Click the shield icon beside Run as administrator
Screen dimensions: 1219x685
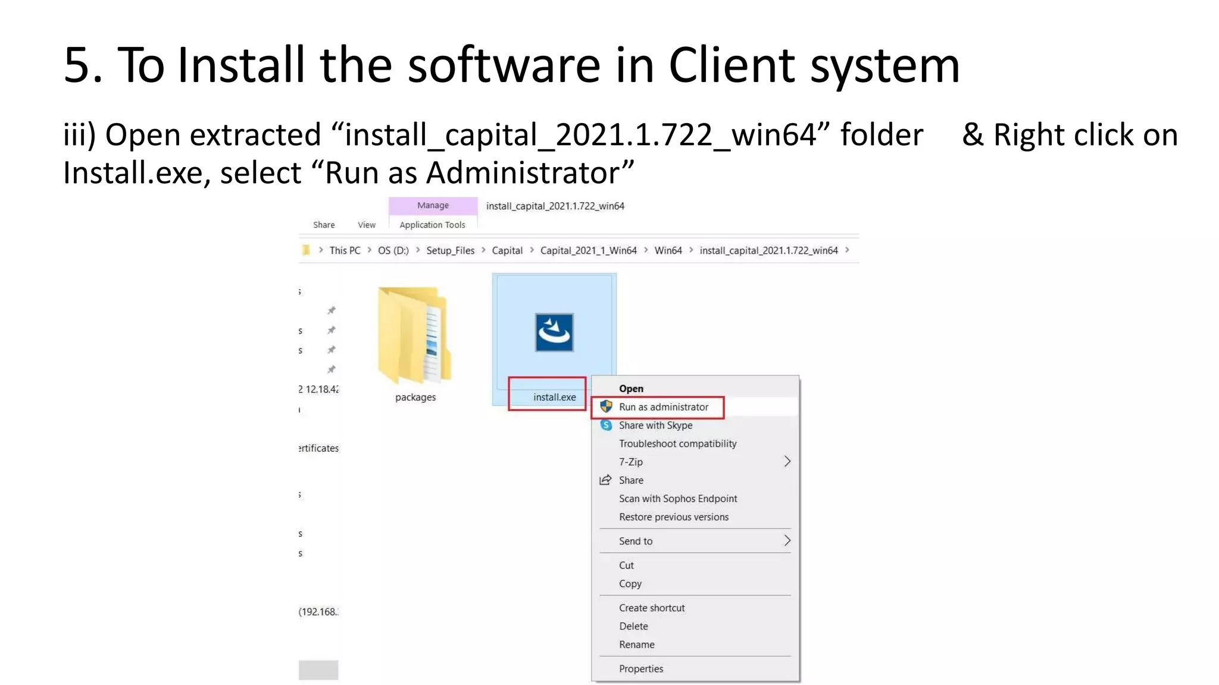[x=606, y=407]
